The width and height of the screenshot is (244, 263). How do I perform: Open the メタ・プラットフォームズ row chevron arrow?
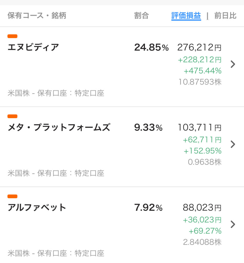pos(233,144)
